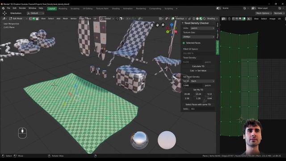The height and width of the screenshot is (161, 286).
Task: Click the editor type icon in 3D viewport header
Action: coord(4,19)
